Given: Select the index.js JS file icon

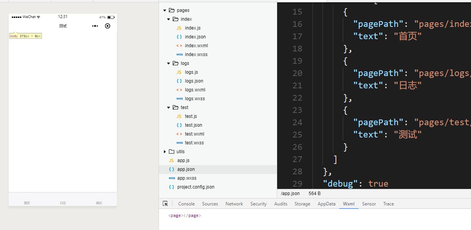Looking at the screenshot, I should coord(179,28).
